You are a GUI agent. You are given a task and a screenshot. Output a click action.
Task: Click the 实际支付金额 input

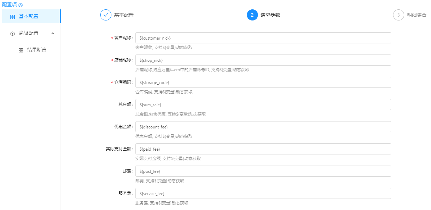click(263, 149)
